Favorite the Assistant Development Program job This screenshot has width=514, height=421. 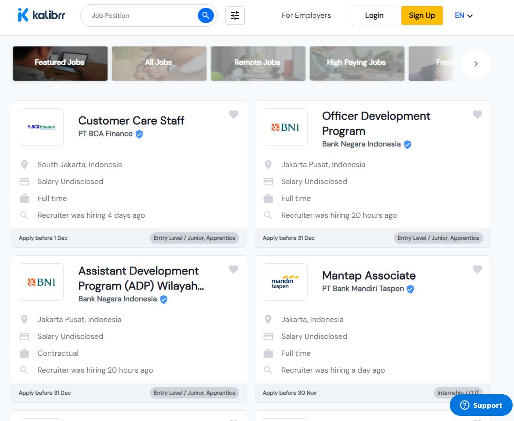point(234,269)
